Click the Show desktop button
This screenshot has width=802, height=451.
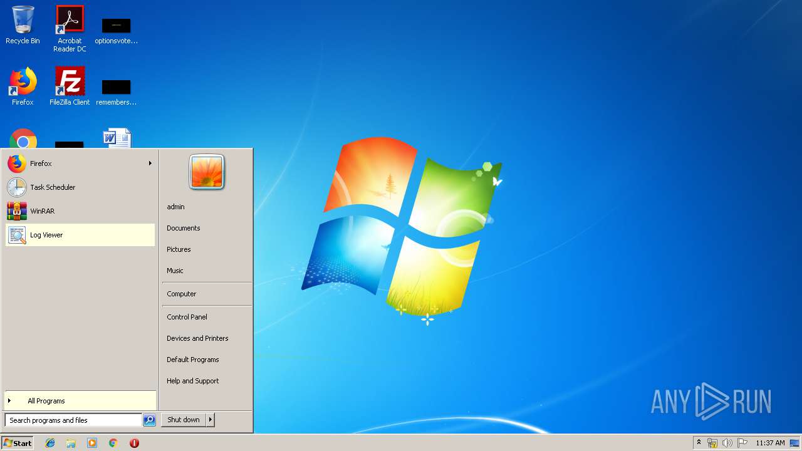(796, 443)
